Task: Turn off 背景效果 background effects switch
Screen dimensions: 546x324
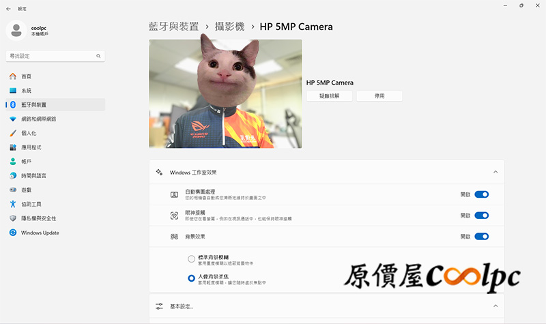Action: pos(482,237)
